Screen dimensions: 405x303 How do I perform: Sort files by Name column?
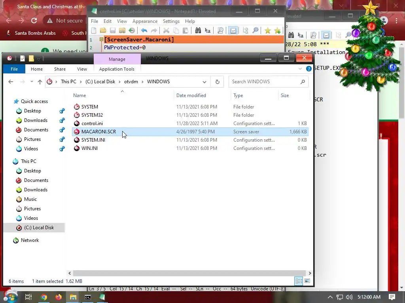tap(123, 95)
